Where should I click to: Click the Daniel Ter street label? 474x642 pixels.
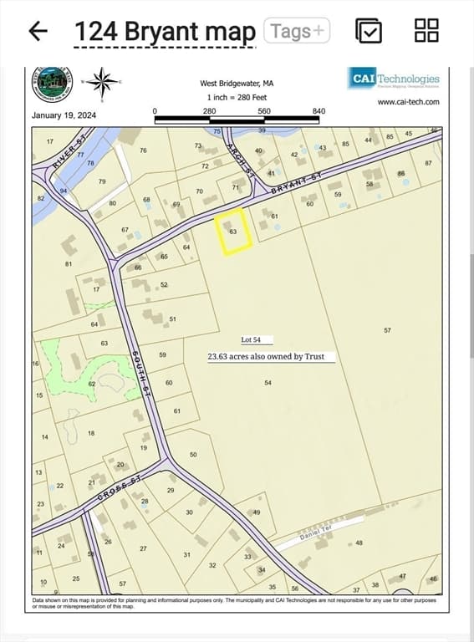point(315,533)
